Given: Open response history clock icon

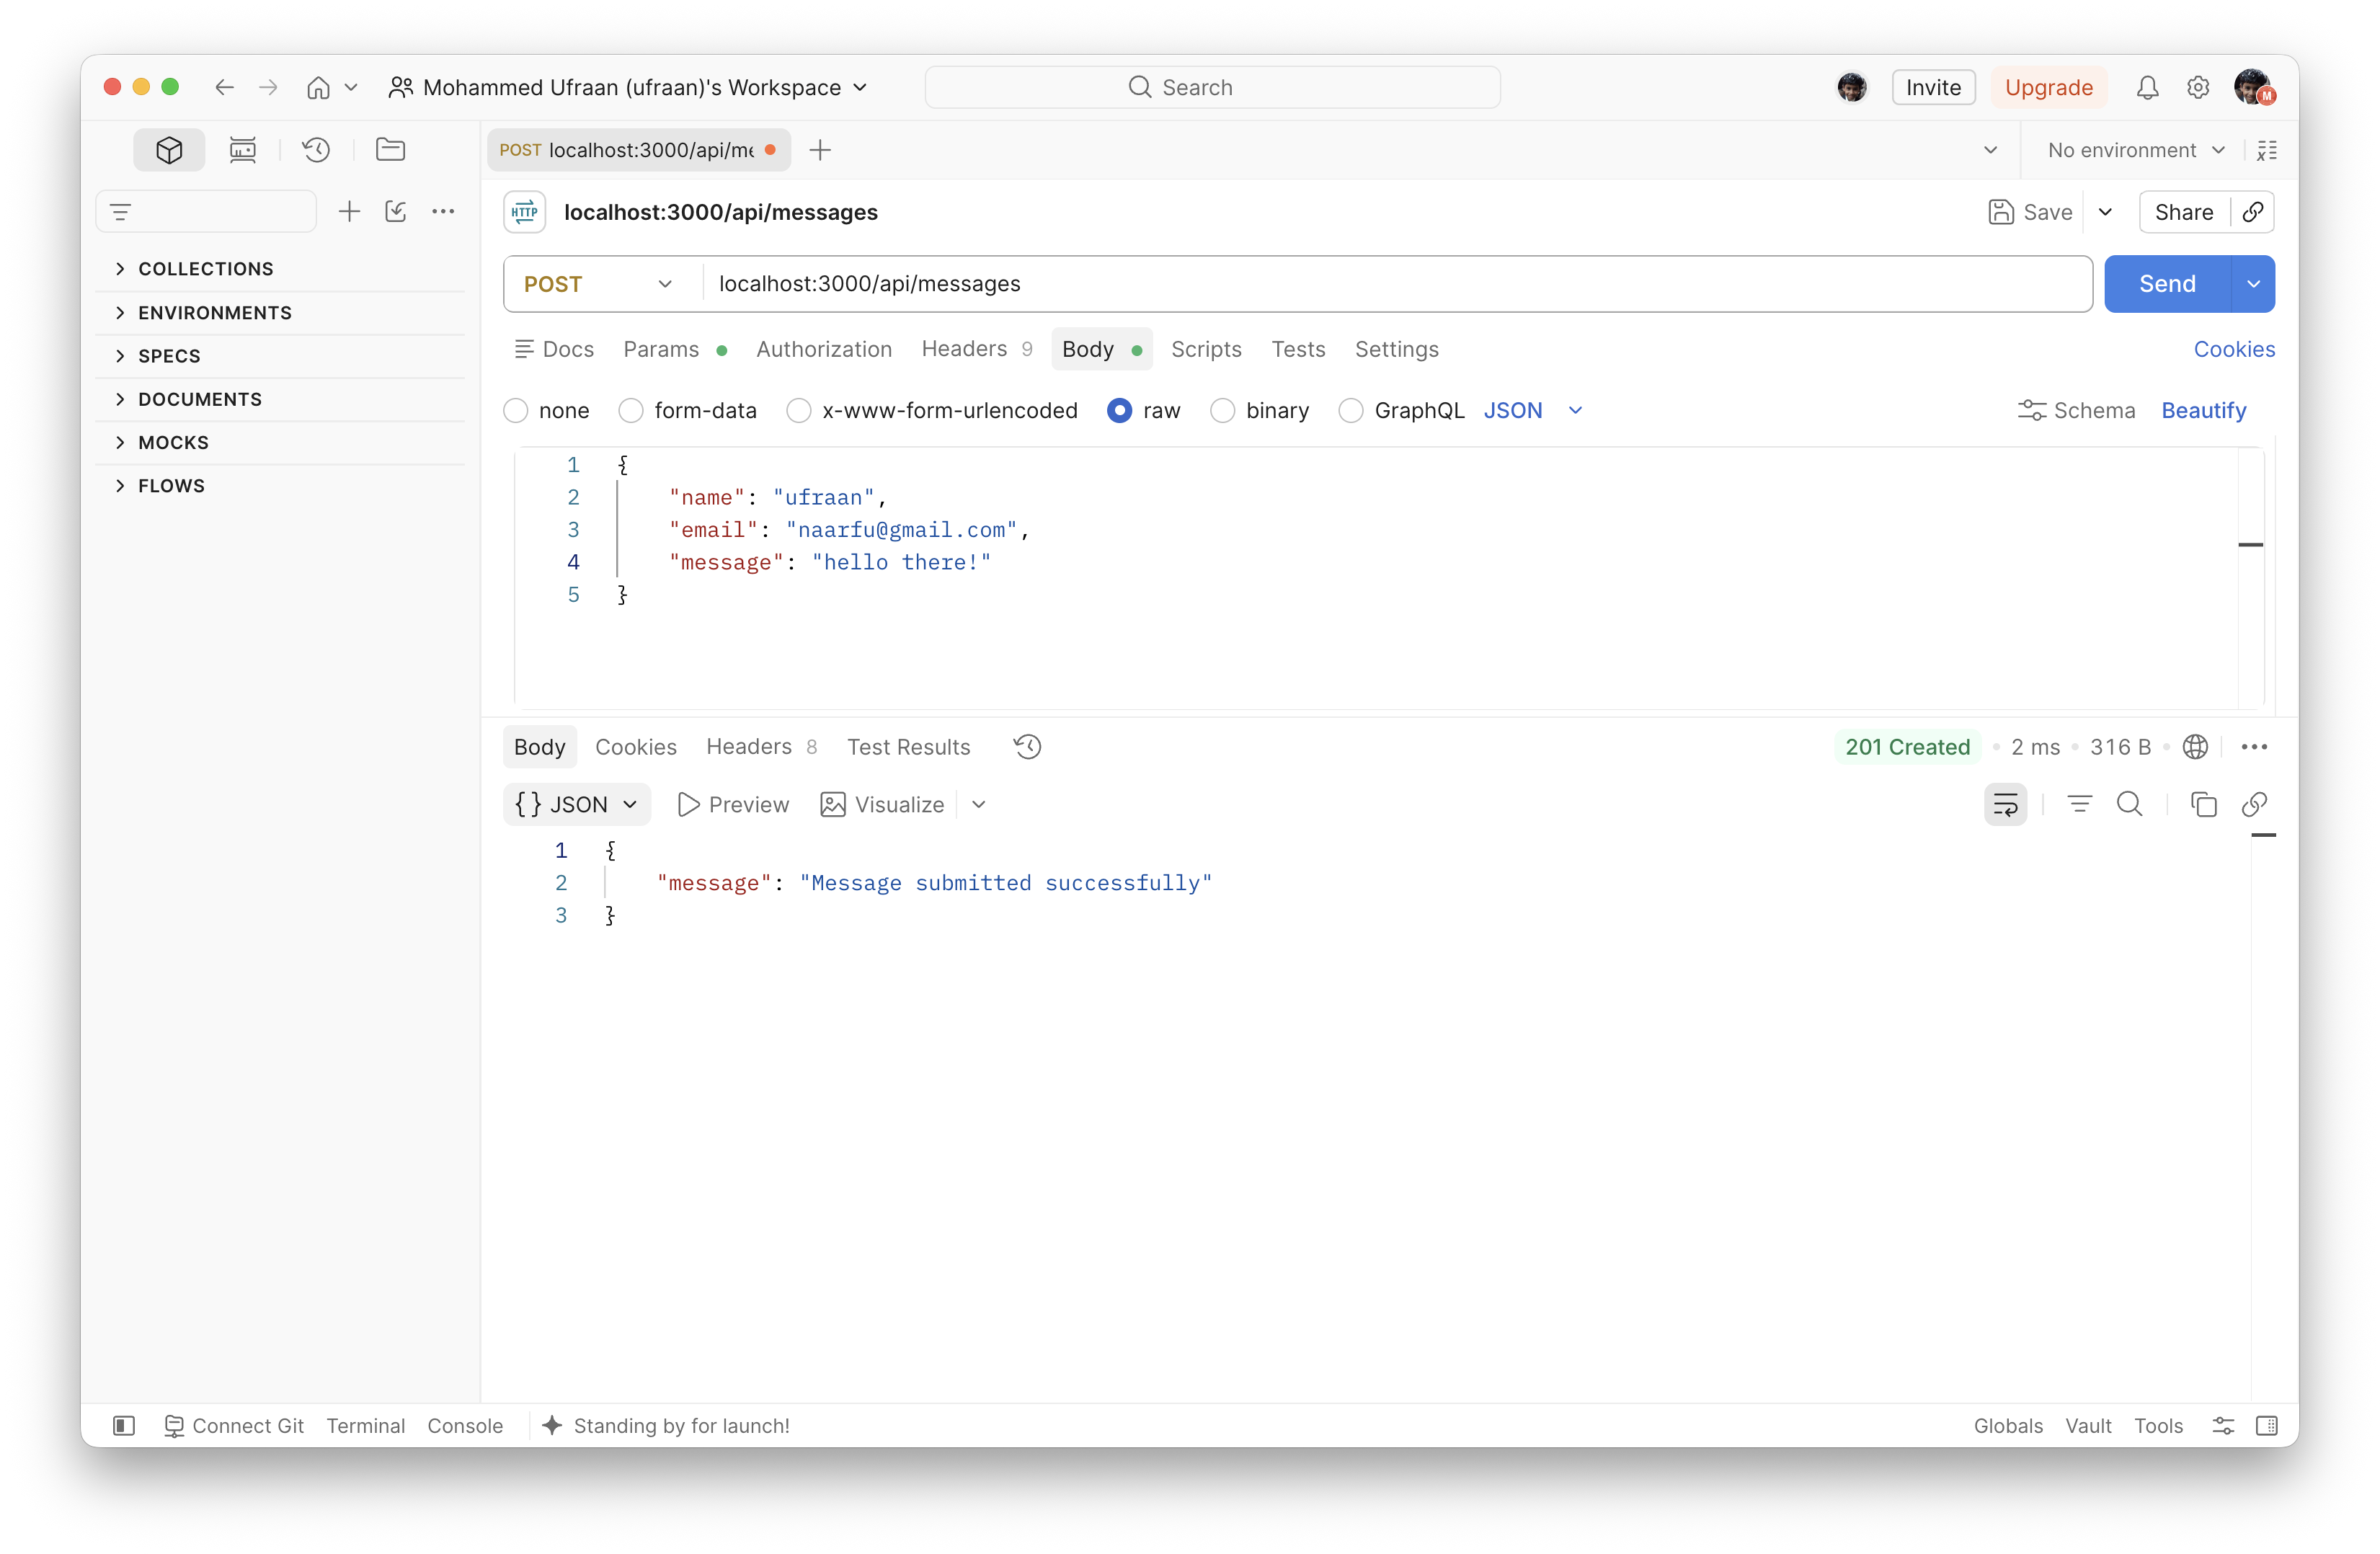Looking at the screenshot, I should (x=1027, y=747).
